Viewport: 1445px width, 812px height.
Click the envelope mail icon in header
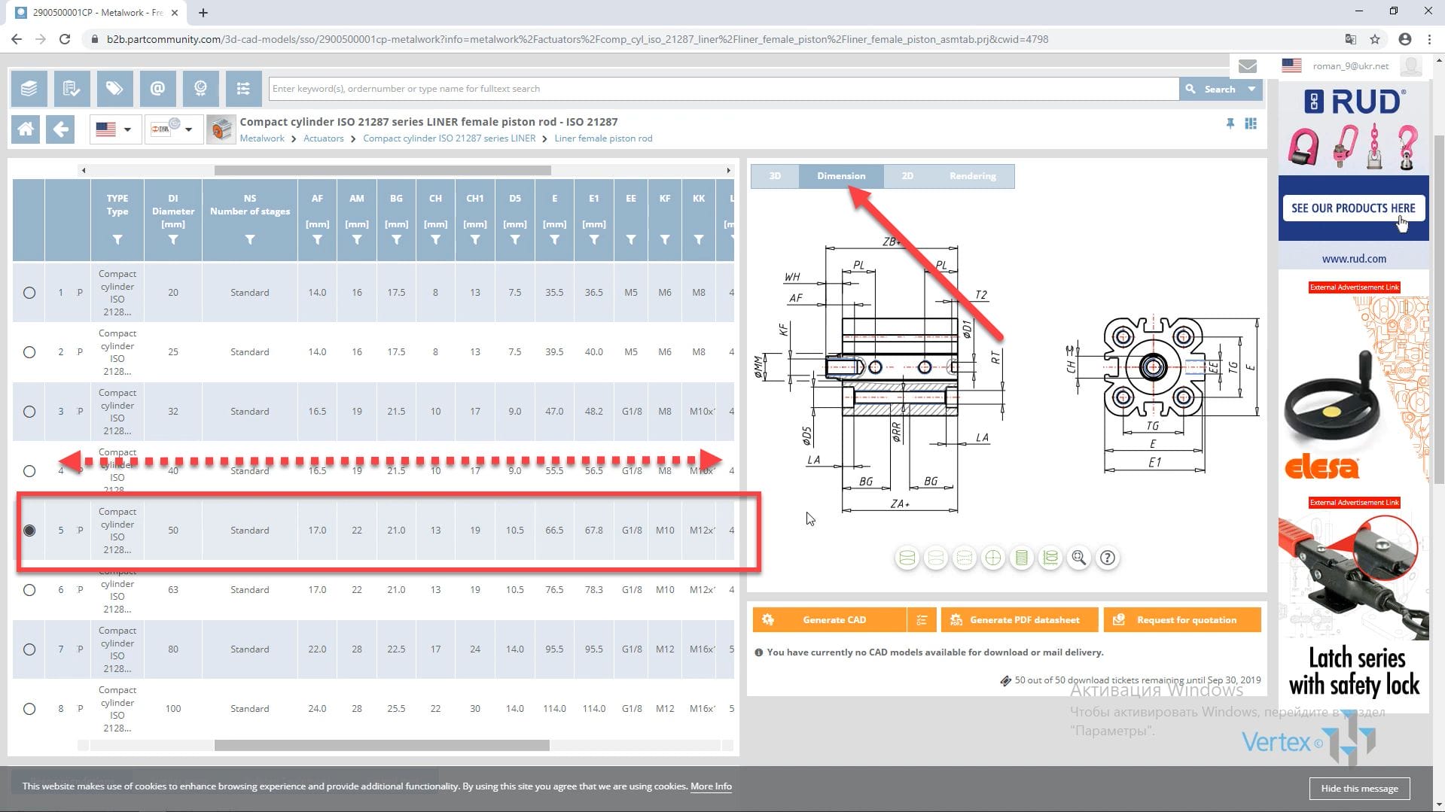[x=1248, y=66]
